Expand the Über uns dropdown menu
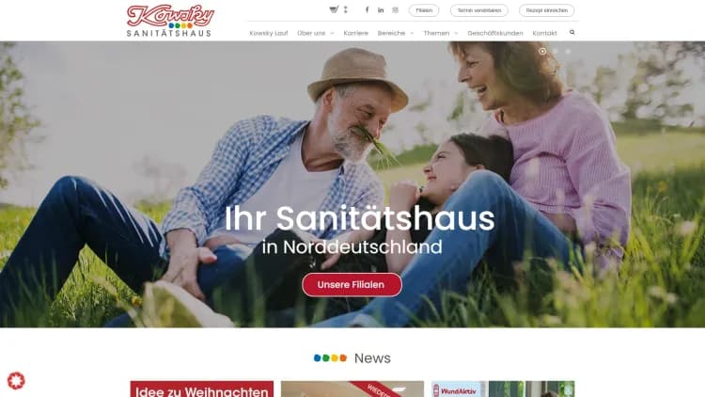The image size is (705, 397). click(x=316, y=33)
